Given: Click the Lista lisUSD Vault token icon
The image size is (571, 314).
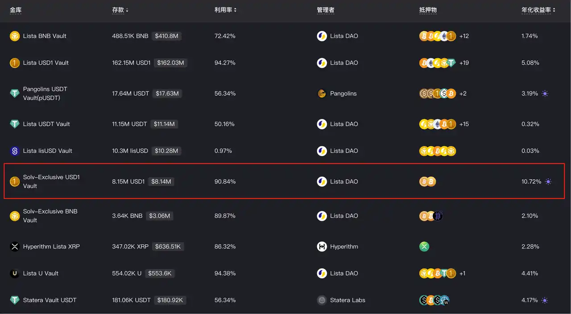Looking at the screenshot, I should coord(15,151).
